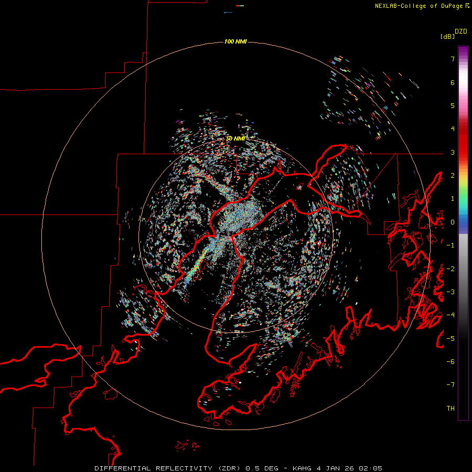The height and width of the screenshot is (472, 472).
Task: Select the -4 scale label
Action: tap(450, 315)
